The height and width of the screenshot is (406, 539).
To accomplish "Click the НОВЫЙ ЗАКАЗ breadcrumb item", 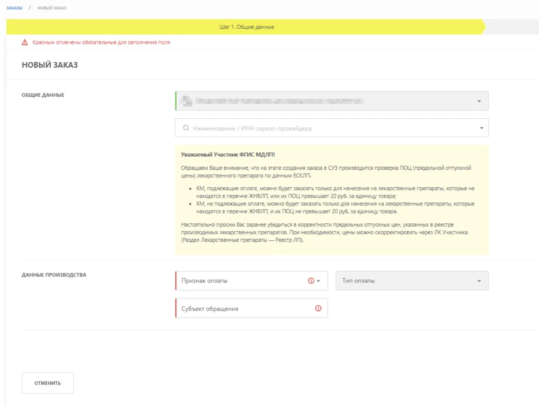I will coord(52,8).
